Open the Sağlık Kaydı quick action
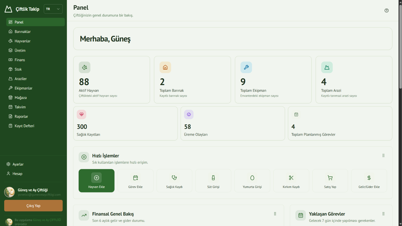 point(174,181)
